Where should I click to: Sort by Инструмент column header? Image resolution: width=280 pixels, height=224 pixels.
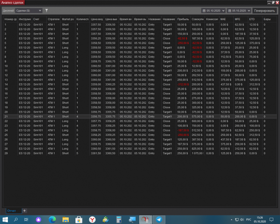25,19
